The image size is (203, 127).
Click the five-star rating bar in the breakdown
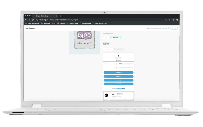pyautogui.click(x=126, y=63)
